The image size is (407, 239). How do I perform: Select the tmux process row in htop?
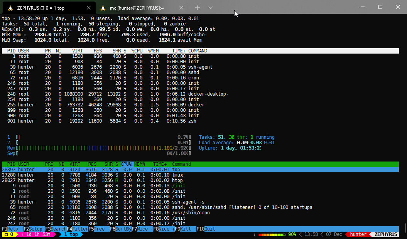[x=200, y=175]
